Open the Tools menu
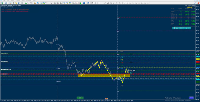The width and height of the screenshot is (200, 102). pyautogui.click(x=23, y=1)
